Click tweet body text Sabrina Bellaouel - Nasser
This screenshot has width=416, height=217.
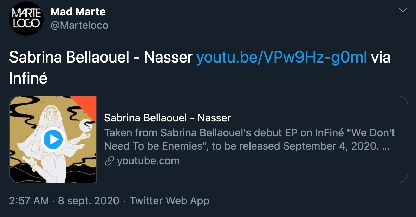point(100,57)
